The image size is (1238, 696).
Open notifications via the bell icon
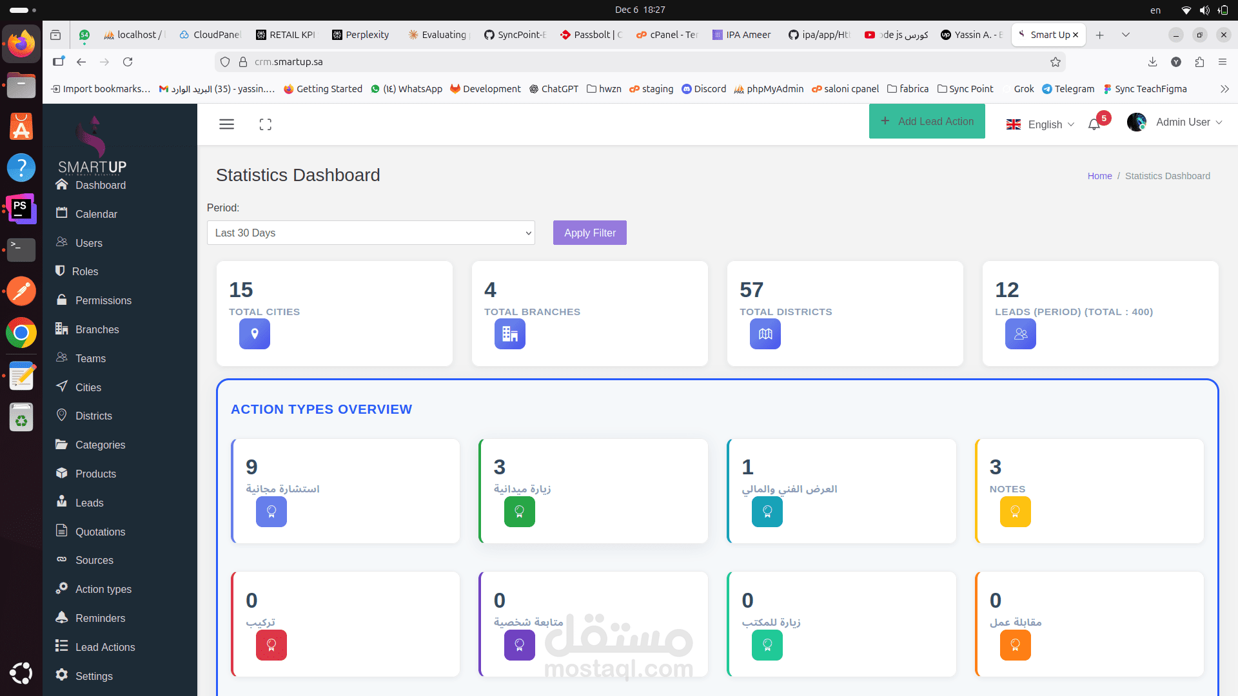[x=1094, y=124]
